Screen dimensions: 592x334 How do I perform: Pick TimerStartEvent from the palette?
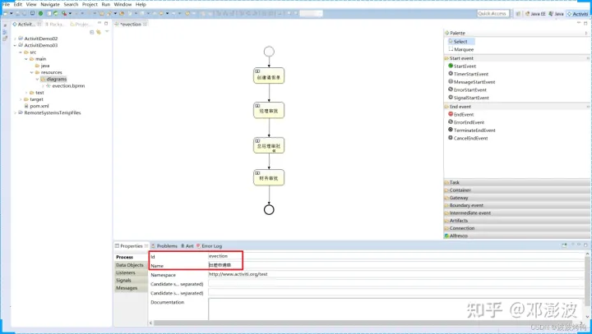[x=468, y=74]
